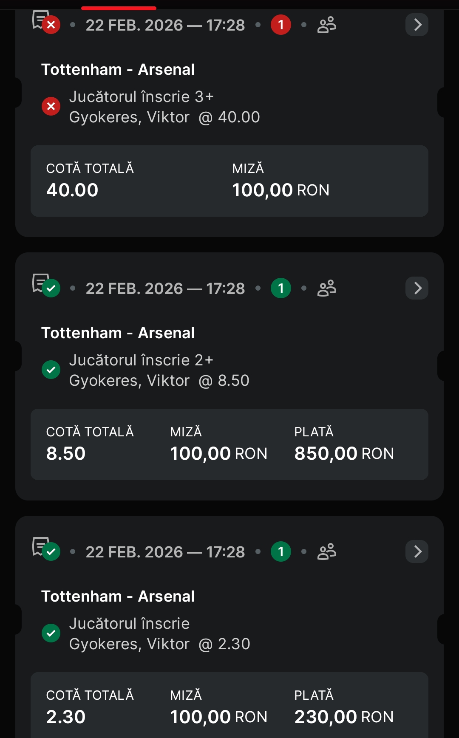Image resolution: width=459 pixels, height=738 pixels.
Task: Open details chevron for the 2.30 odds ticket
Action: (417, 551)
